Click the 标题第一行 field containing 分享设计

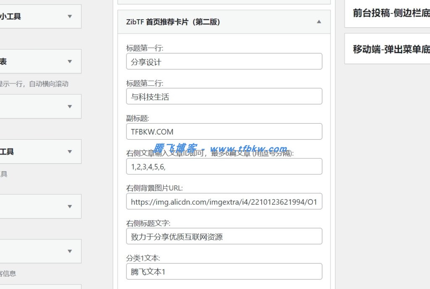224,61
